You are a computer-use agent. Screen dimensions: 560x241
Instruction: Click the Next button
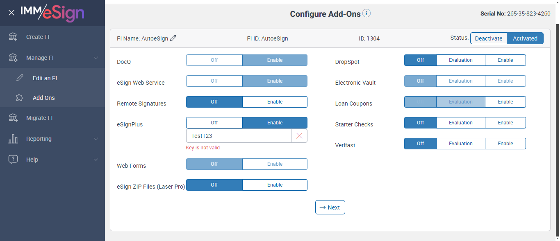330,207
